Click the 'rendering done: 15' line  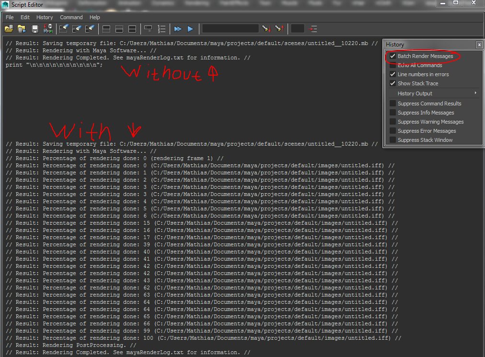point(202,223)
